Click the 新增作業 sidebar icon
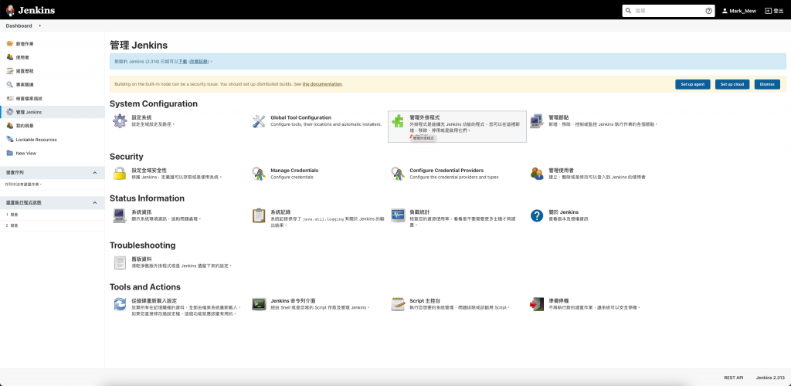Image resolution: width=791 pixels, height=386 pixels. click(x=9, y=44)
